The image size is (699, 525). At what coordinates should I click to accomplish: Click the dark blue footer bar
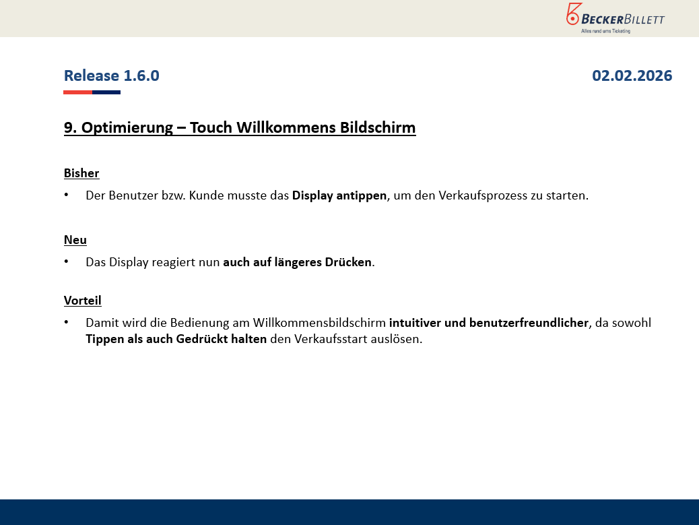tap(349, 512)
